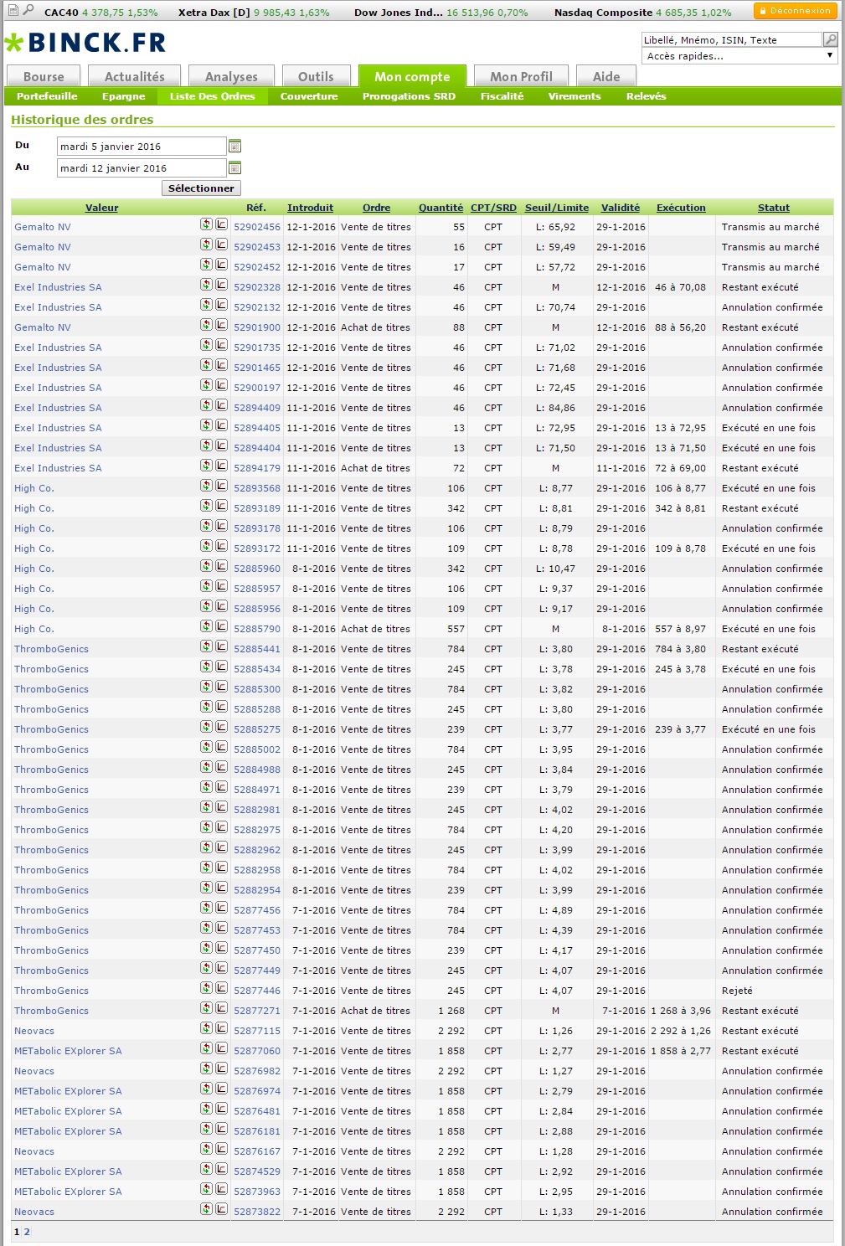845x1246 pixels.
Task: Click the search magnifier beside the Libellé field
Action: (x=830, y=39)
